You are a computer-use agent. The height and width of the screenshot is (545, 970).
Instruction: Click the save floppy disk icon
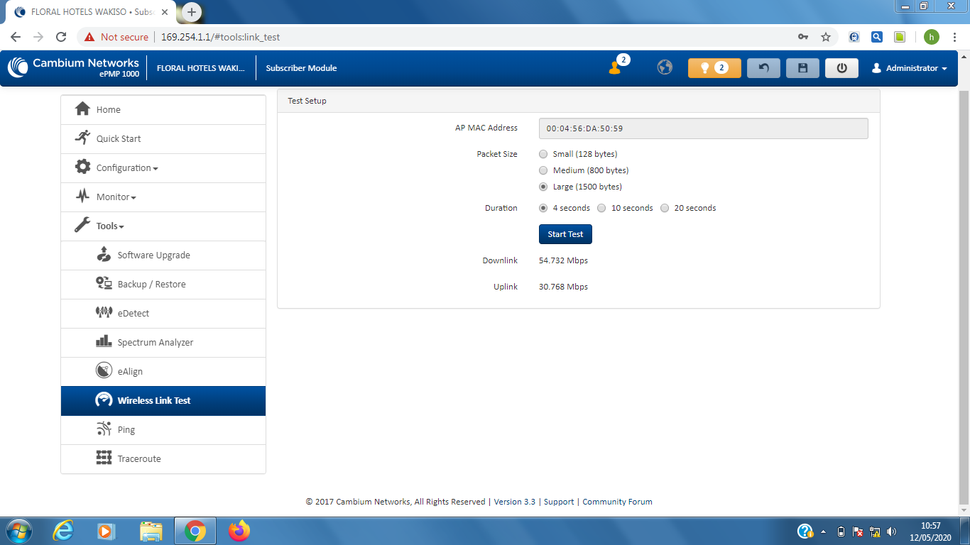[x=802, y=68]
